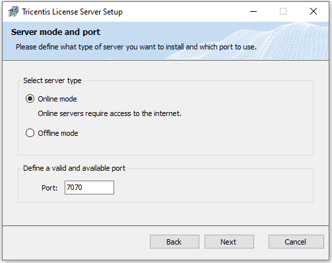Click the 'Port:' label
332x263 pixels.
point(50,188)
